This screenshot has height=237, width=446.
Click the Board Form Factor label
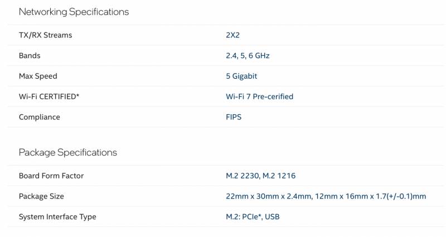point(50,176)
